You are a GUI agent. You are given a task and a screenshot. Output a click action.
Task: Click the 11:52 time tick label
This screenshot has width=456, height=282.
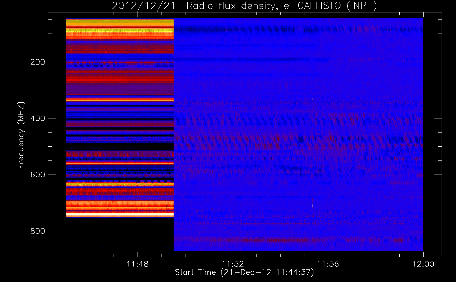coord(233,264)
